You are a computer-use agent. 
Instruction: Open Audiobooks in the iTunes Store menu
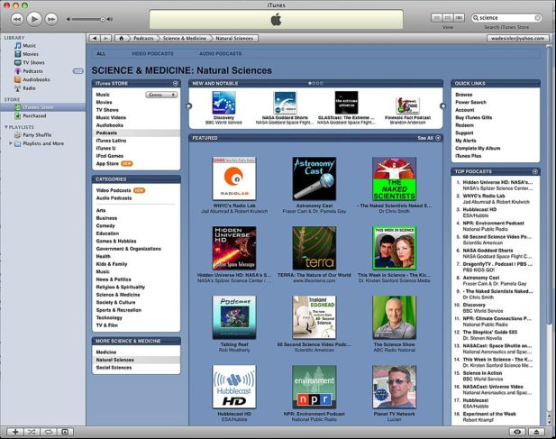coord(110,125)
